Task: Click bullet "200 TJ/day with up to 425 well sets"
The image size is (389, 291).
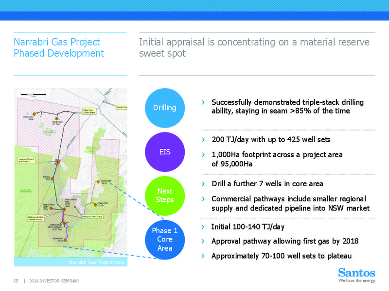Action: 271,140
